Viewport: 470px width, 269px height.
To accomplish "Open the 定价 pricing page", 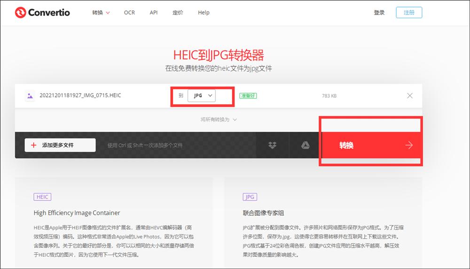I will (178, 13).
